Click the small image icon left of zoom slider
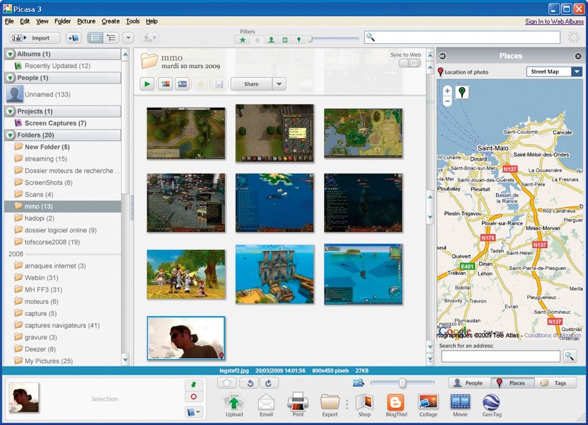 359,382
